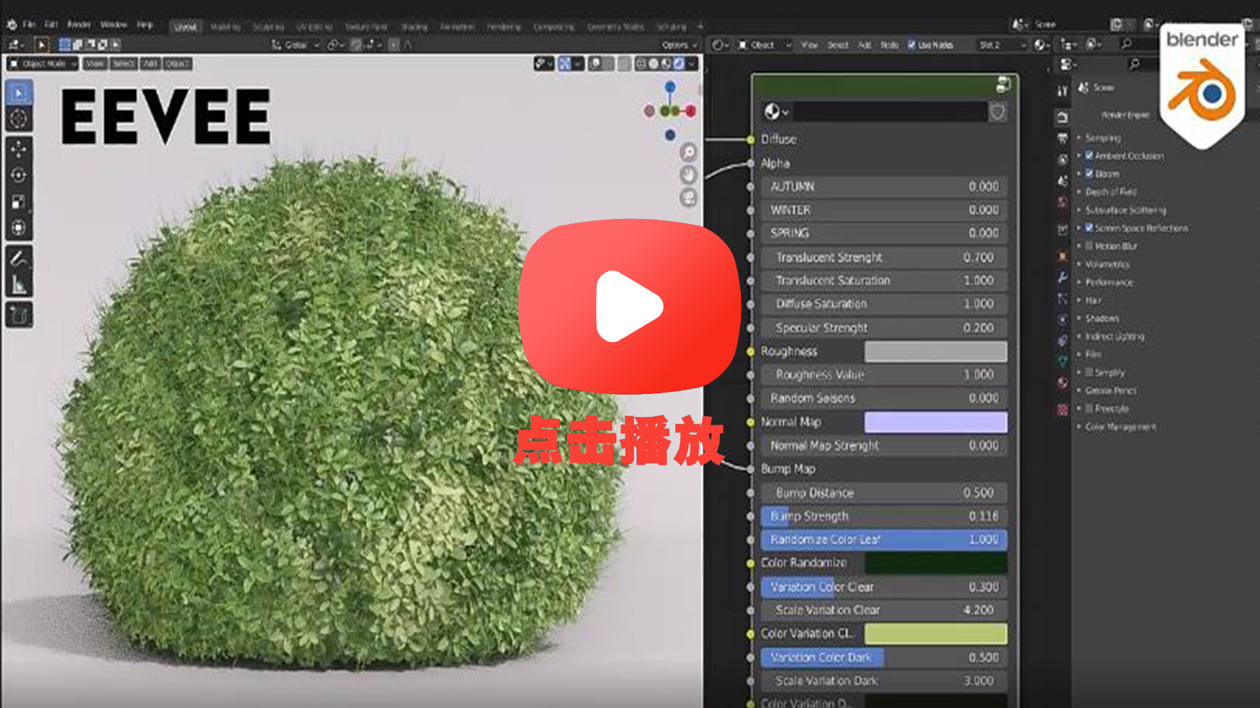This screenshot has width=1260, height=708.
Task: Select the Rotate tool in the viewport toolbar
Action: tap(19, 175)
